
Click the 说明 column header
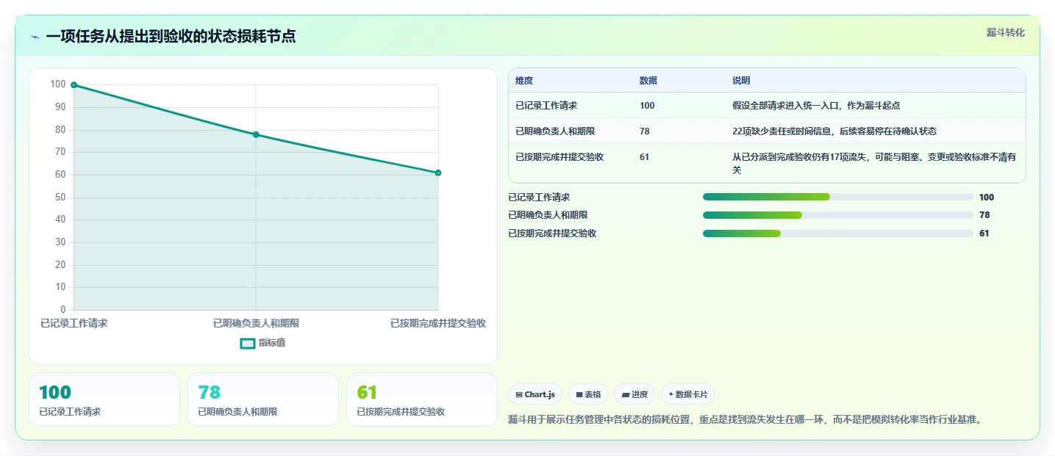741,81
